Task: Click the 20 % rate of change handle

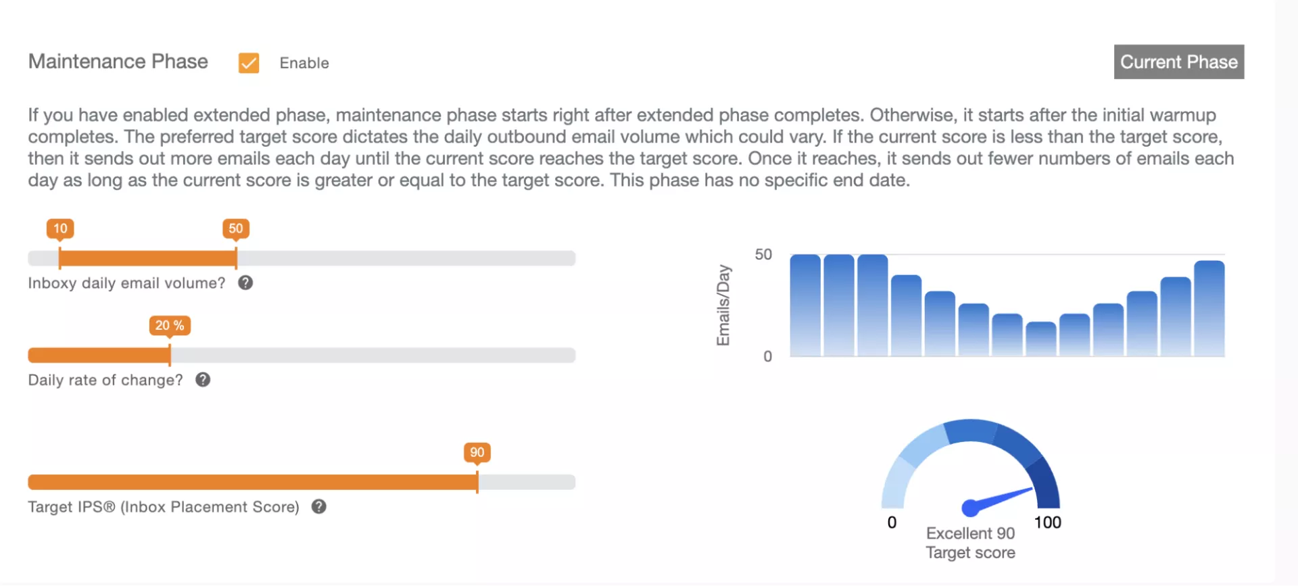Action: tap(170, 355)
